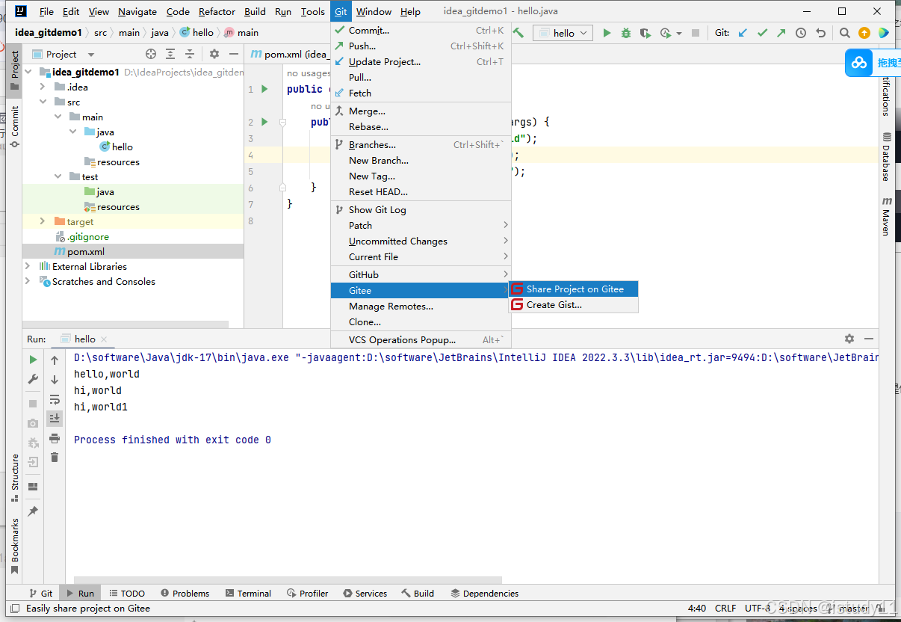Toggle the Project tool window stripe button
Image resolution: width=901 pixels, height=622 pixels.
point(14,71)
